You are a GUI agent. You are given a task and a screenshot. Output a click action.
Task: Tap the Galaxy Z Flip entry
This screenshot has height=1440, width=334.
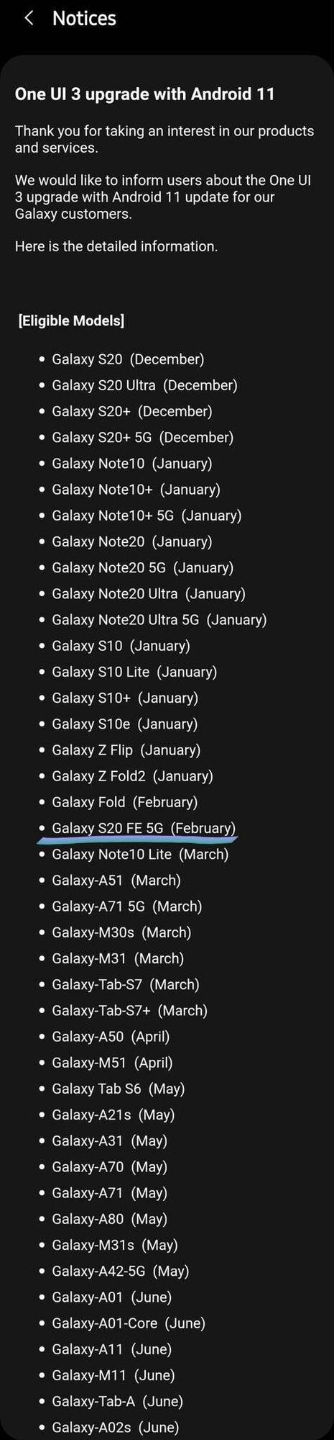coord(126,750)
